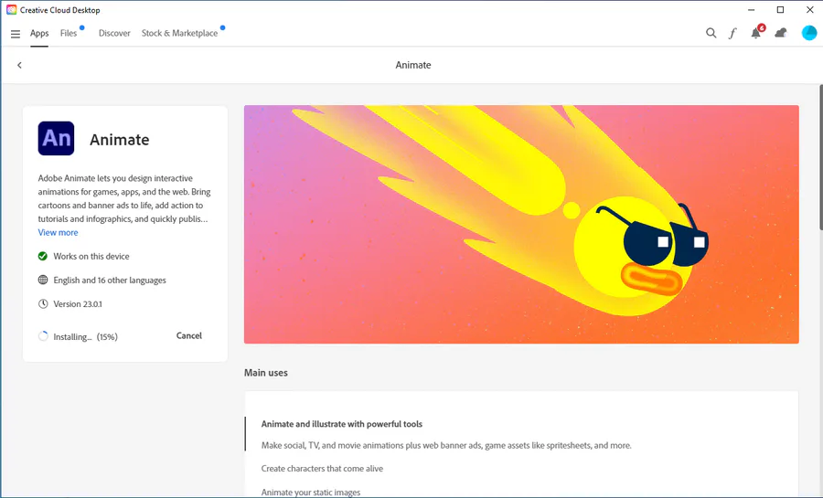The image size is (823, 498).
Task: Click the green compatibility checkmark icon
Action: point(43,256)
